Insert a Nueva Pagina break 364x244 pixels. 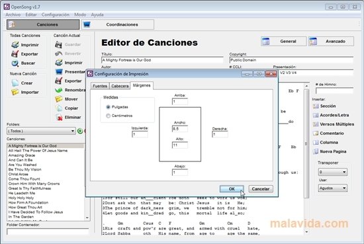[330, 151]
